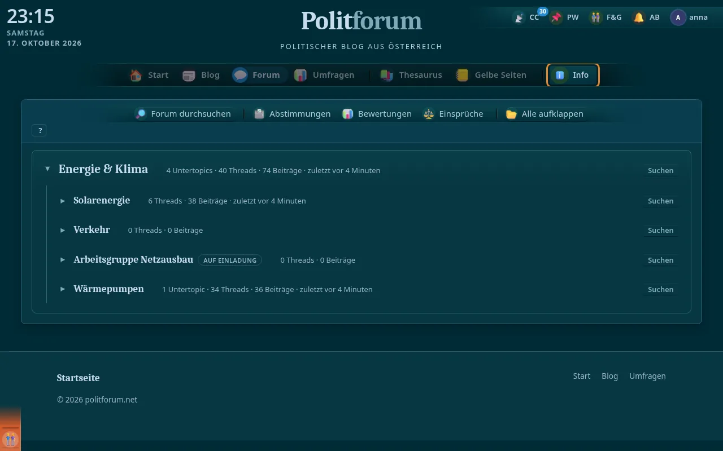The height and width of the screenshot is (451, 723).
Task: Open the Start home icon in navigation
Action: pos(136,75)
